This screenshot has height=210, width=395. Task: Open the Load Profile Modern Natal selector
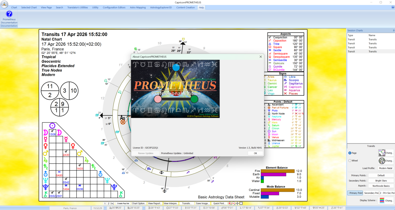coord(385,168)
